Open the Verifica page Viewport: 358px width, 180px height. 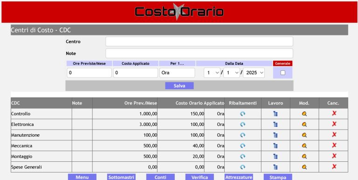200,177
